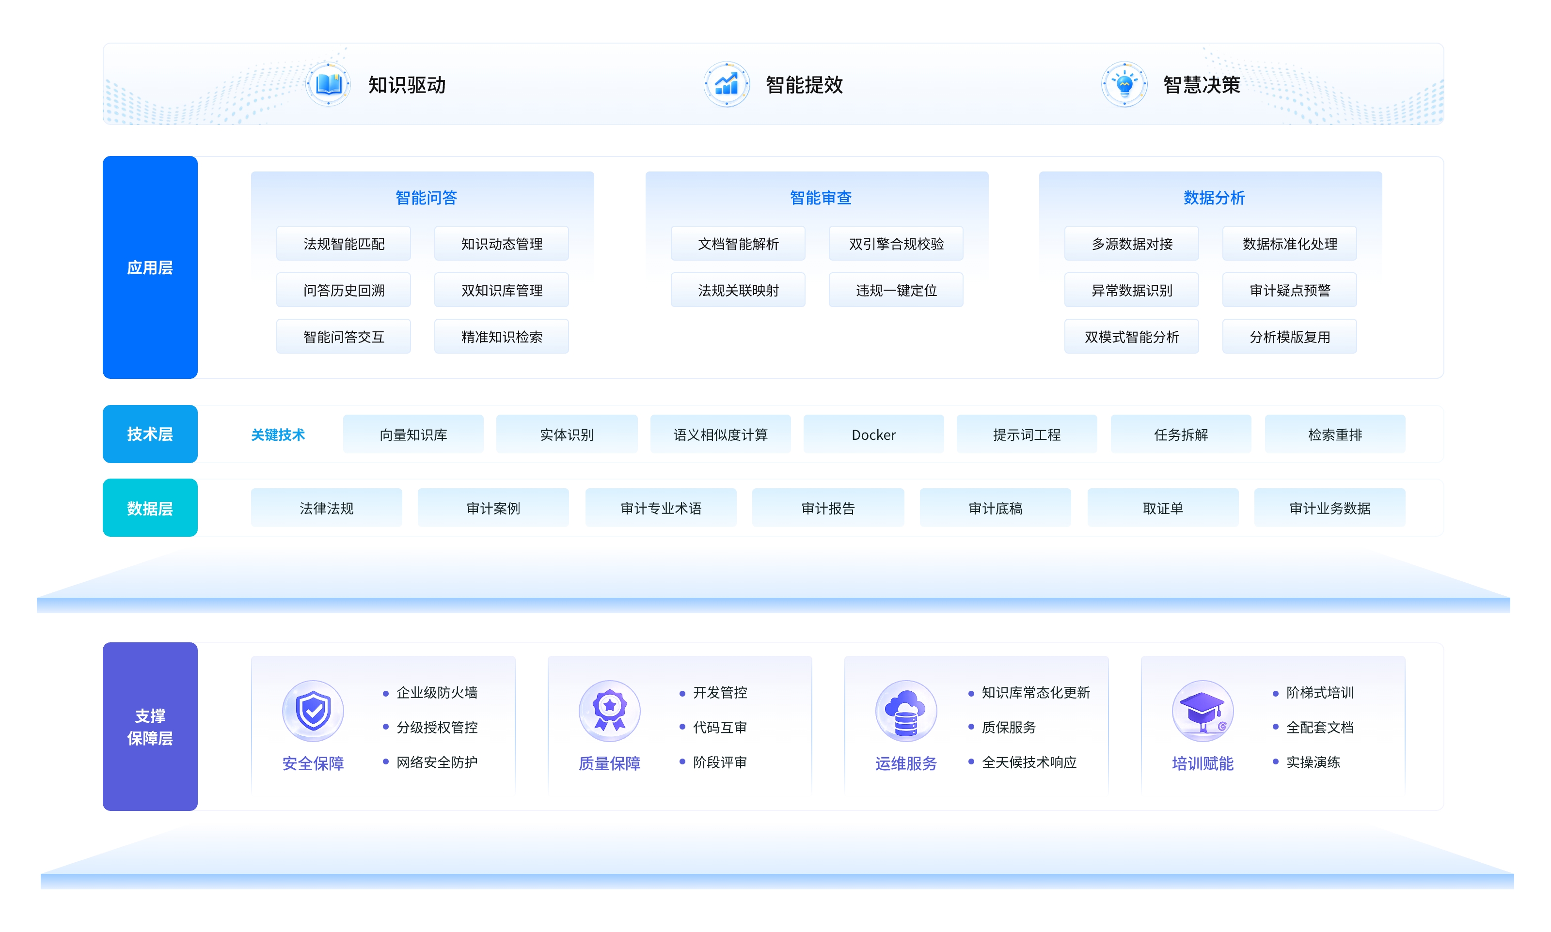Select the 数据层 layer tab
This screenshot has height=932, width=1551.
click(150, 508)
